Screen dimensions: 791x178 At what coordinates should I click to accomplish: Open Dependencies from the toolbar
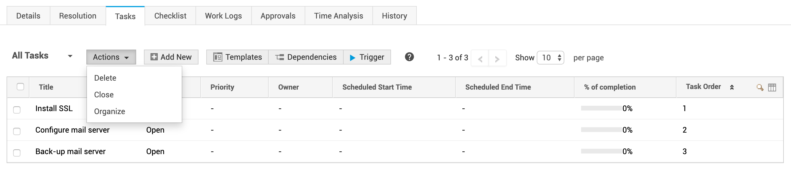click(x=306, y=57)
